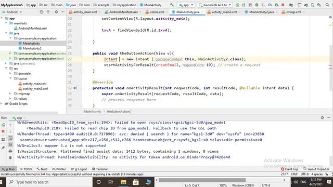Image resolution: width=333 pixels, height=187 pixels.
Task: Expand the drawable folder
Action: click(10, 73)
